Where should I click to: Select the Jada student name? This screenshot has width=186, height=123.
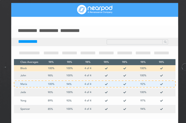coord(23,92)
